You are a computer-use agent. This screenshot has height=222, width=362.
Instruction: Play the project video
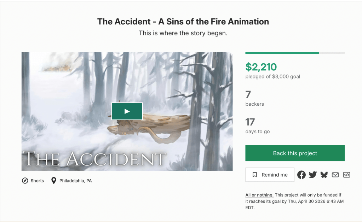127,111
